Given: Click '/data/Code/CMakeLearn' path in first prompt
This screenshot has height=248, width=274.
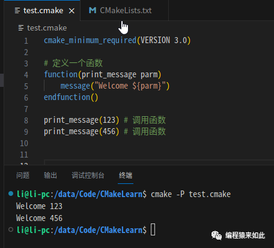Looking at the screenshot, I should (98, 194).
